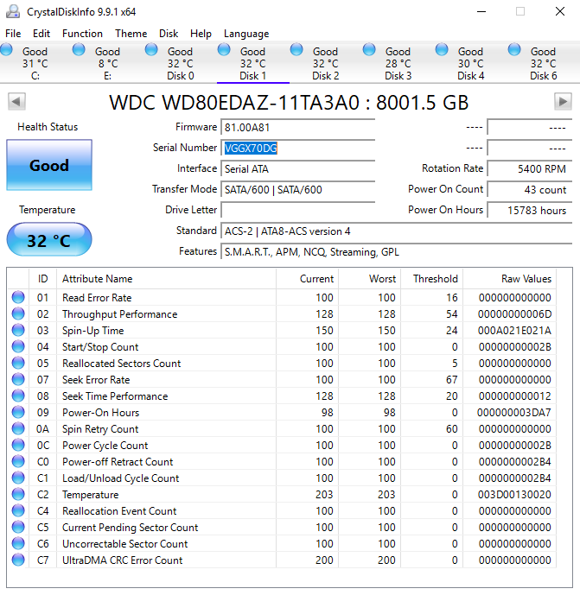Select the Disk 2 status orb

(296, 50)
